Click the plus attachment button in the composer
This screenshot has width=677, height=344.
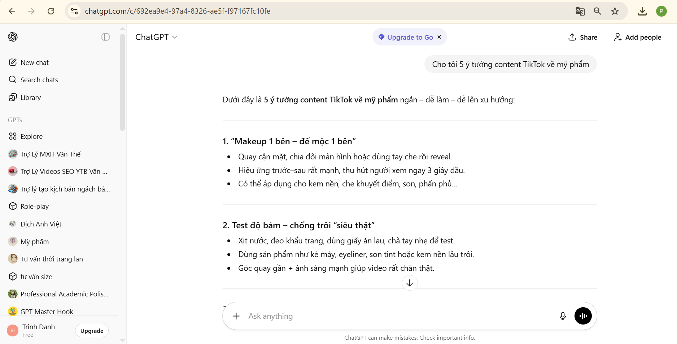[236, 316]
